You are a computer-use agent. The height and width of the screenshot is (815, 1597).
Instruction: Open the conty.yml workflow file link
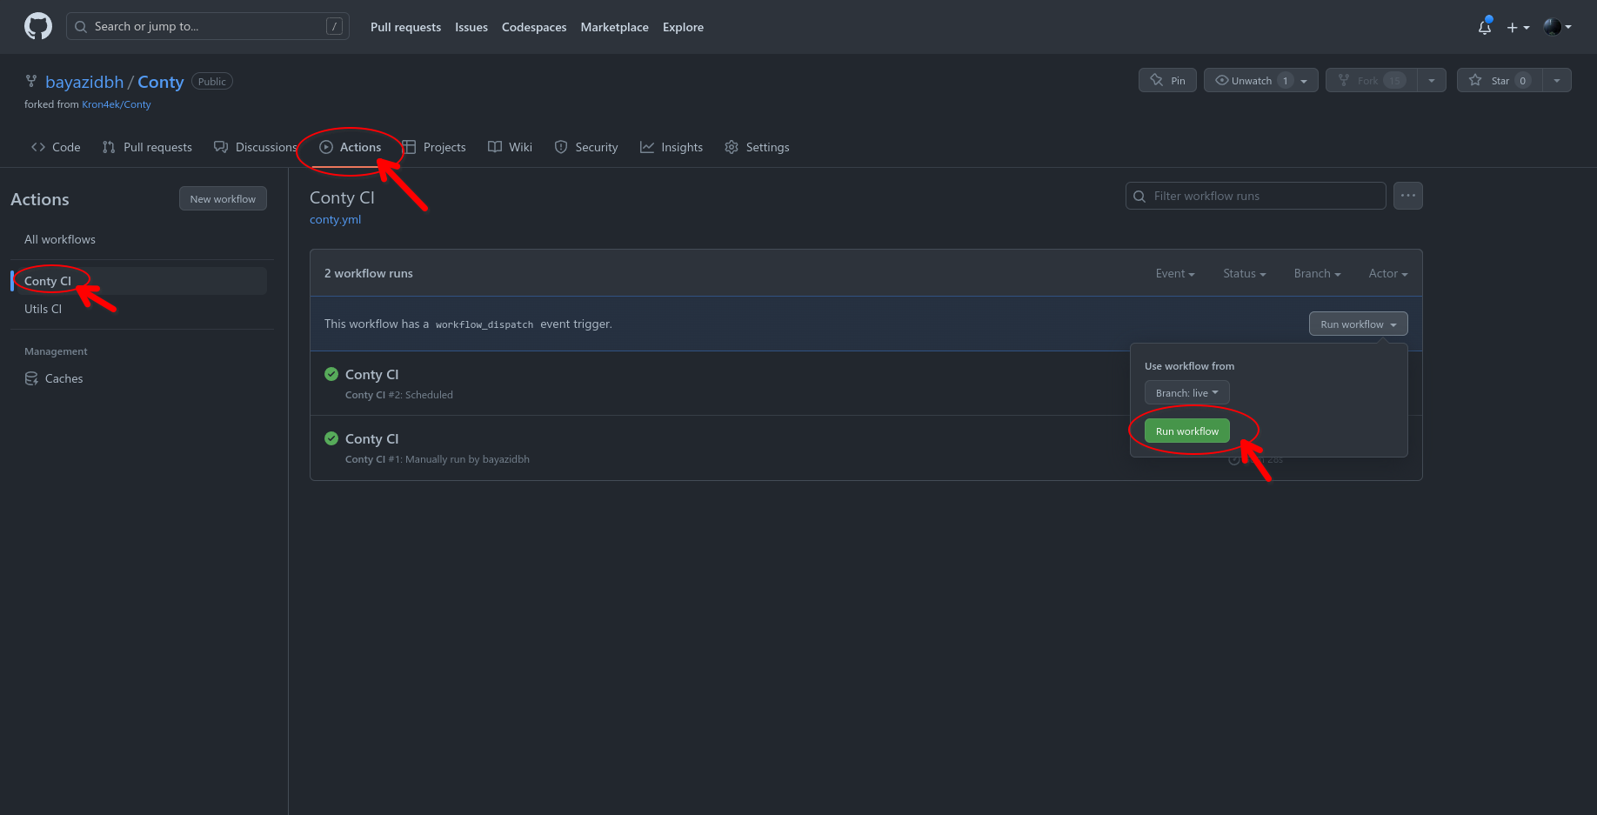tap(335, 219)
